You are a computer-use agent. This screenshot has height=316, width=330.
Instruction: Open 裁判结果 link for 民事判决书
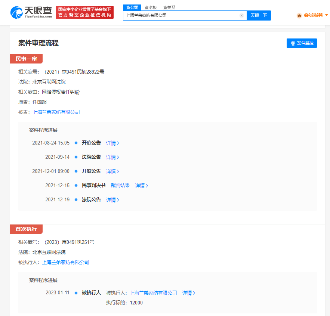[120, 185]
